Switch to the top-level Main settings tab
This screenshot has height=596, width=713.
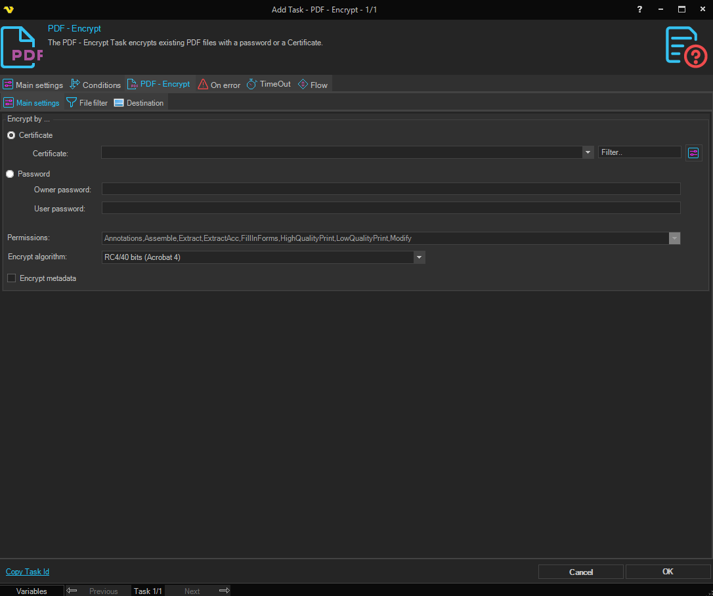33,85
